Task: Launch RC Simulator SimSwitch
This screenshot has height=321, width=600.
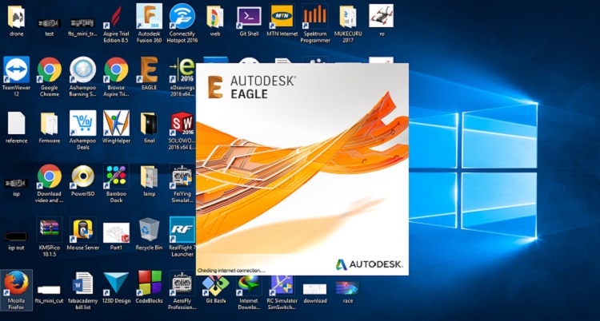Action: pyautogui.click(x=282, y=287)
